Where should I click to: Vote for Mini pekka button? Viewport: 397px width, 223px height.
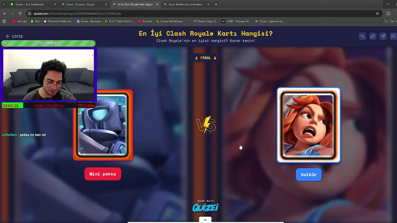tap(103, 174)
